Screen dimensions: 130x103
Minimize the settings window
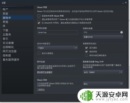click(x=123, y=3)
